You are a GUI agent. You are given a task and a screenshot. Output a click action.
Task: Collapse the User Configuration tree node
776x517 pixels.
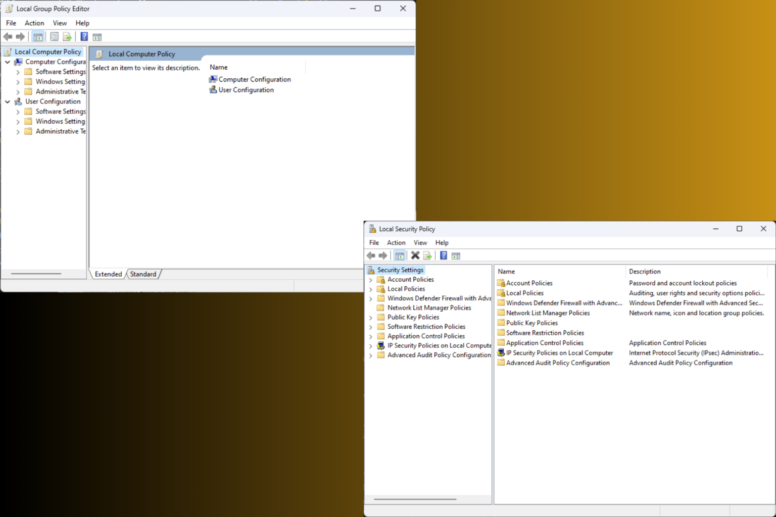[x=8, y=102]
